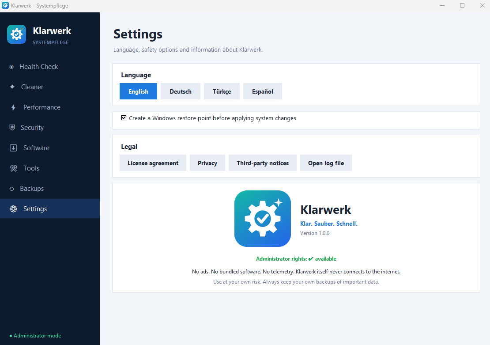Viewport: 490px width, 345px height.
Task: Open the Software section
Action: point(50,148)
